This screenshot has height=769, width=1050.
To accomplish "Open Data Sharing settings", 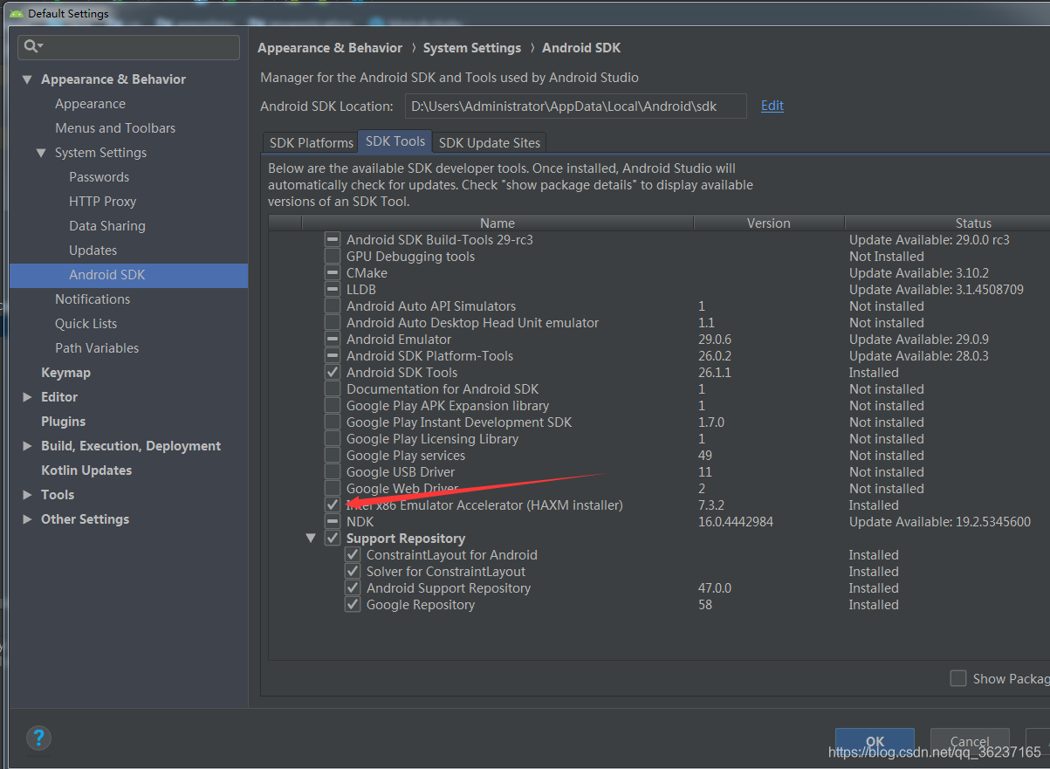I will click(107, 226).
